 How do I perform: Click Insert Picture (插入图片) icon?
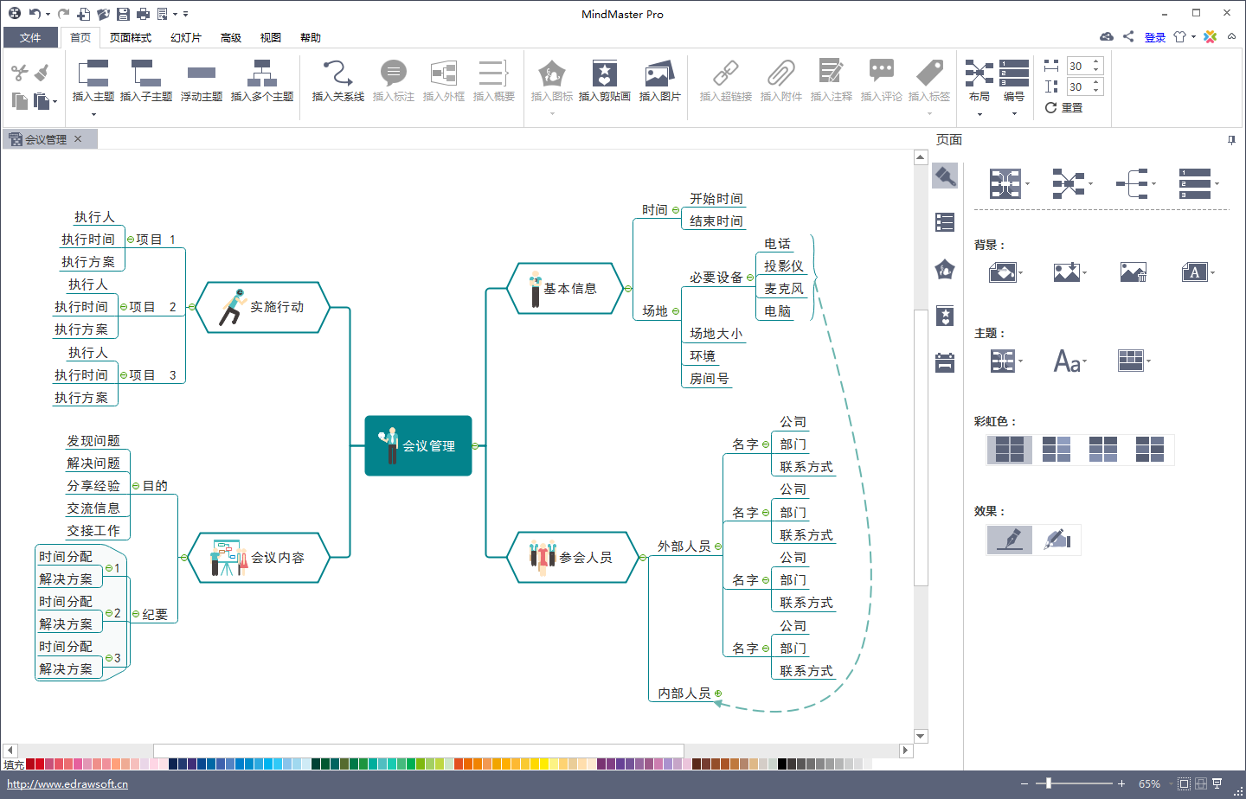click(x=659, y=74)
